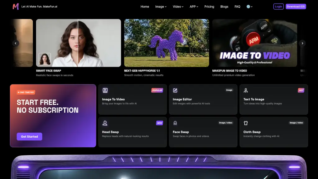Click 'Bring your images to life with AI'
This screenshot has width=318, height=179.
coord(119,103)
